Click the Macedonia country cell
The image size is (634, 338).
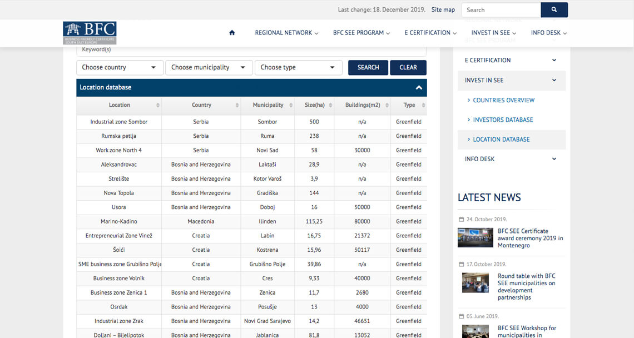pos(201,222)
